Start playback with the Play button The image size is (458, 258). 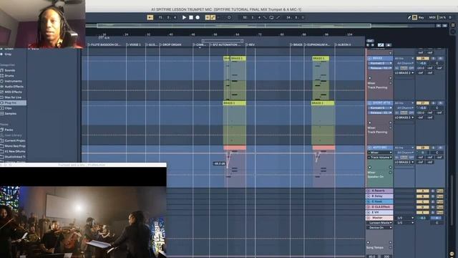(x=184, y=17)
